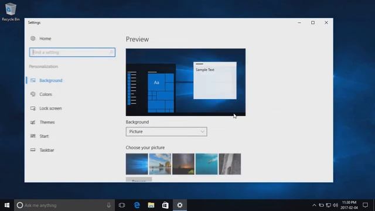
Task: Open the Store from taskbar
Action: [165, 205]
